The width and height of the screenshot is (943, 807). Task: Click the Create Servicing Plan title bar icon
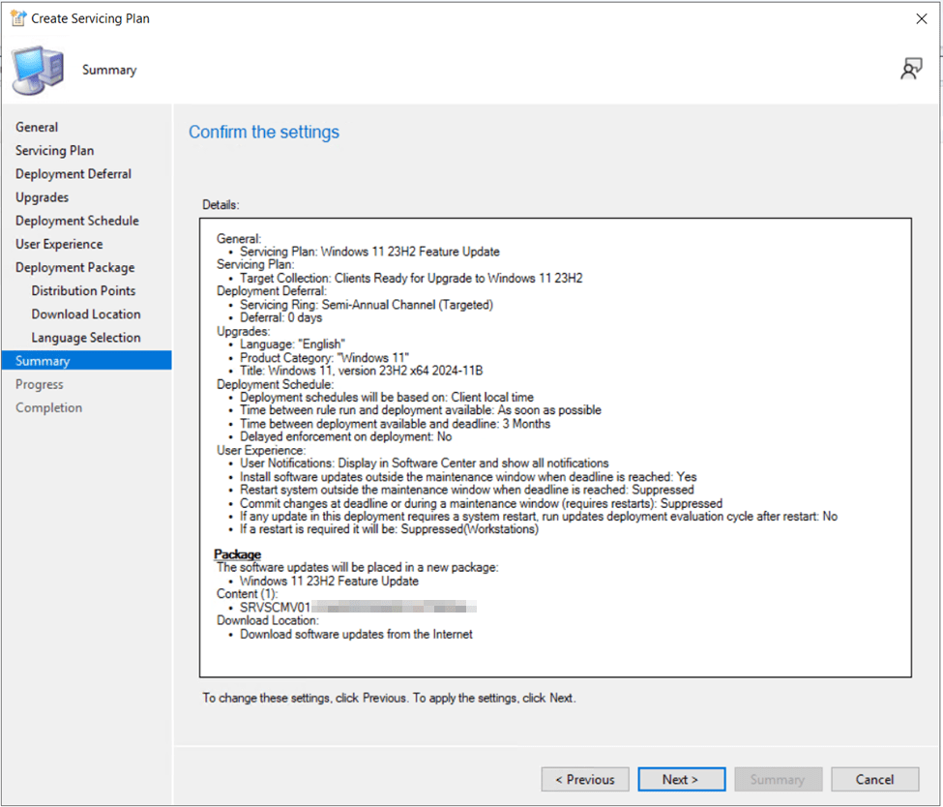click(16, 18)
